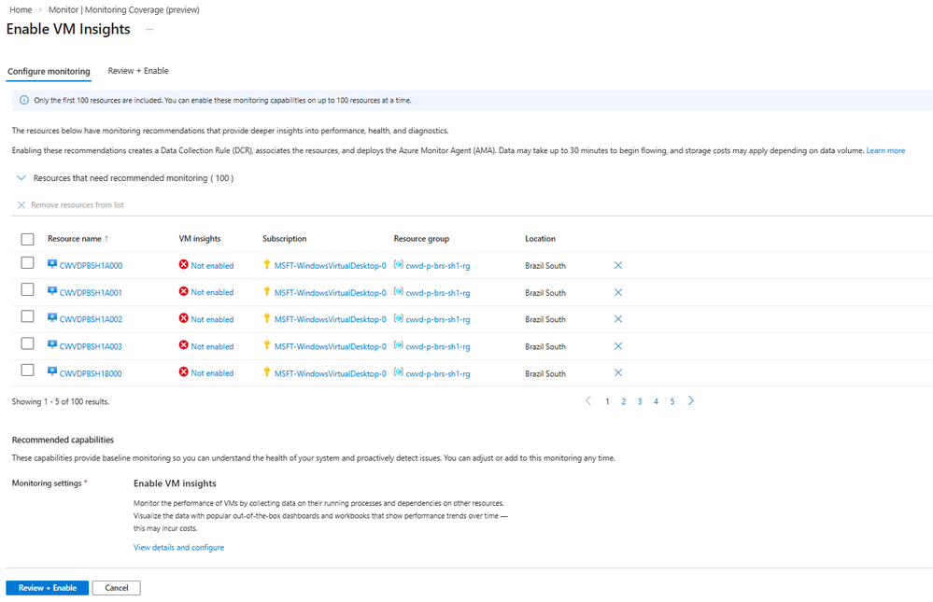Click subscription key icon in CWVDPBSH1A002 row

click(267, 318)
